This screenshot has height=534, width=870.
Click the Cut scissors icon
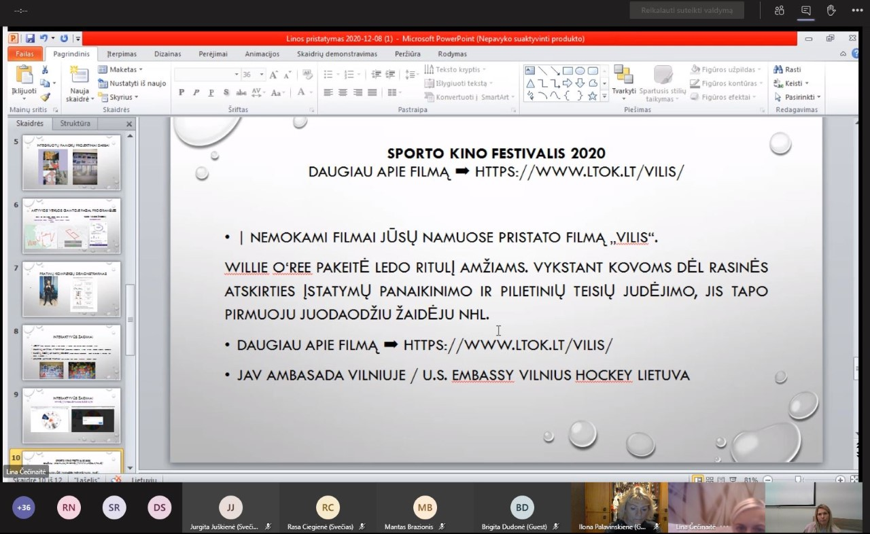(45, 70)
